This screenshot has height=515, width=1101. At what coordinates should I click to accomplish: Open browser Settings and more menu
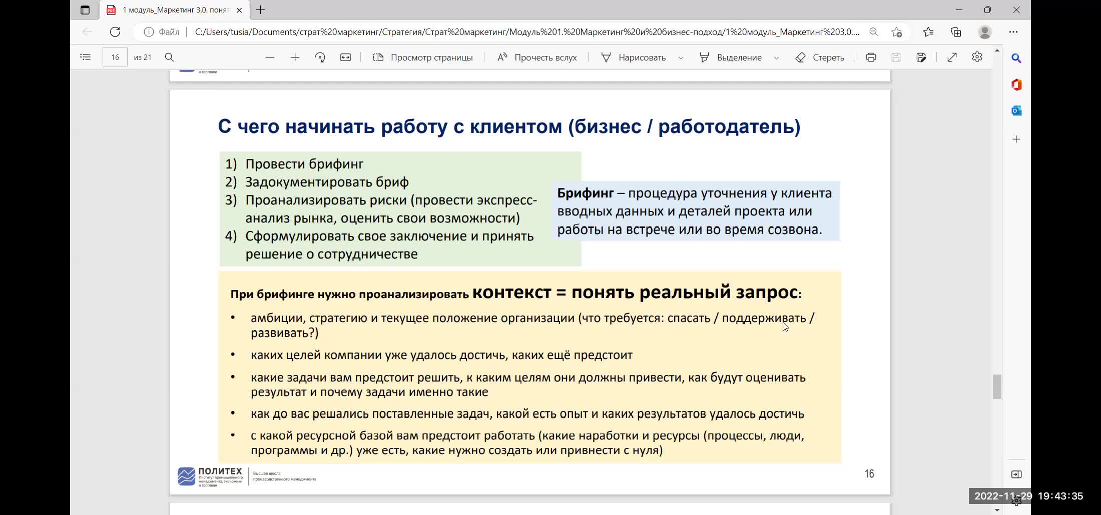(1013, 32)
